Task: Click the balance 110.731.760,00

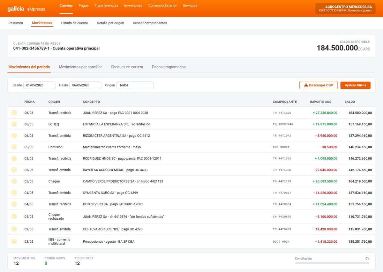Action: coord(360,217)
